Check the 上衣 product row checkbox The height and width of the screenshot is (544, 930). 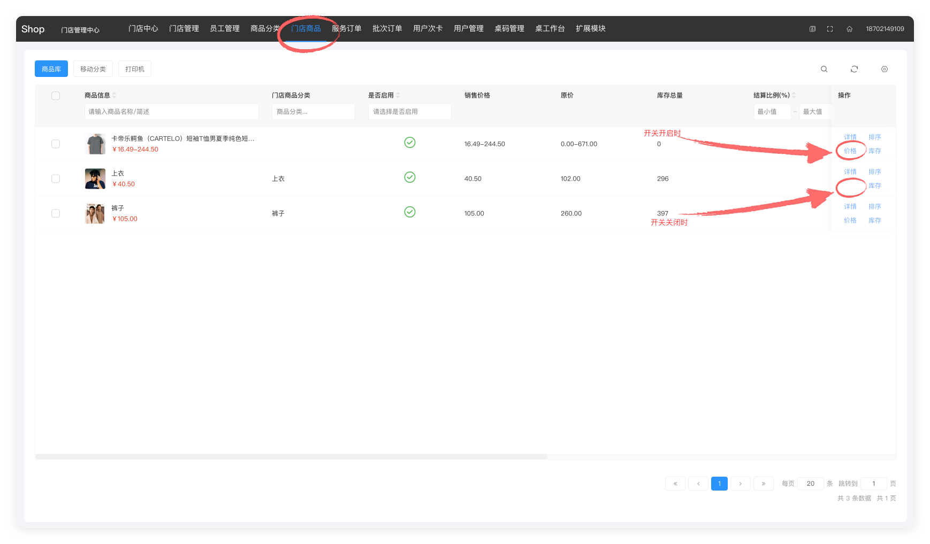pyautogui.click(x=56, y=178)
